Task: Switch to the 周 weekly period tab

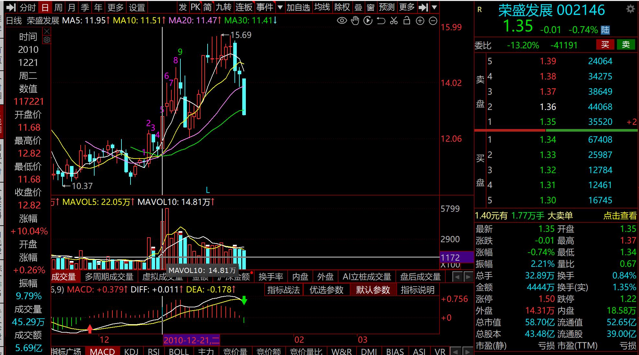Action: pos(58,7)
